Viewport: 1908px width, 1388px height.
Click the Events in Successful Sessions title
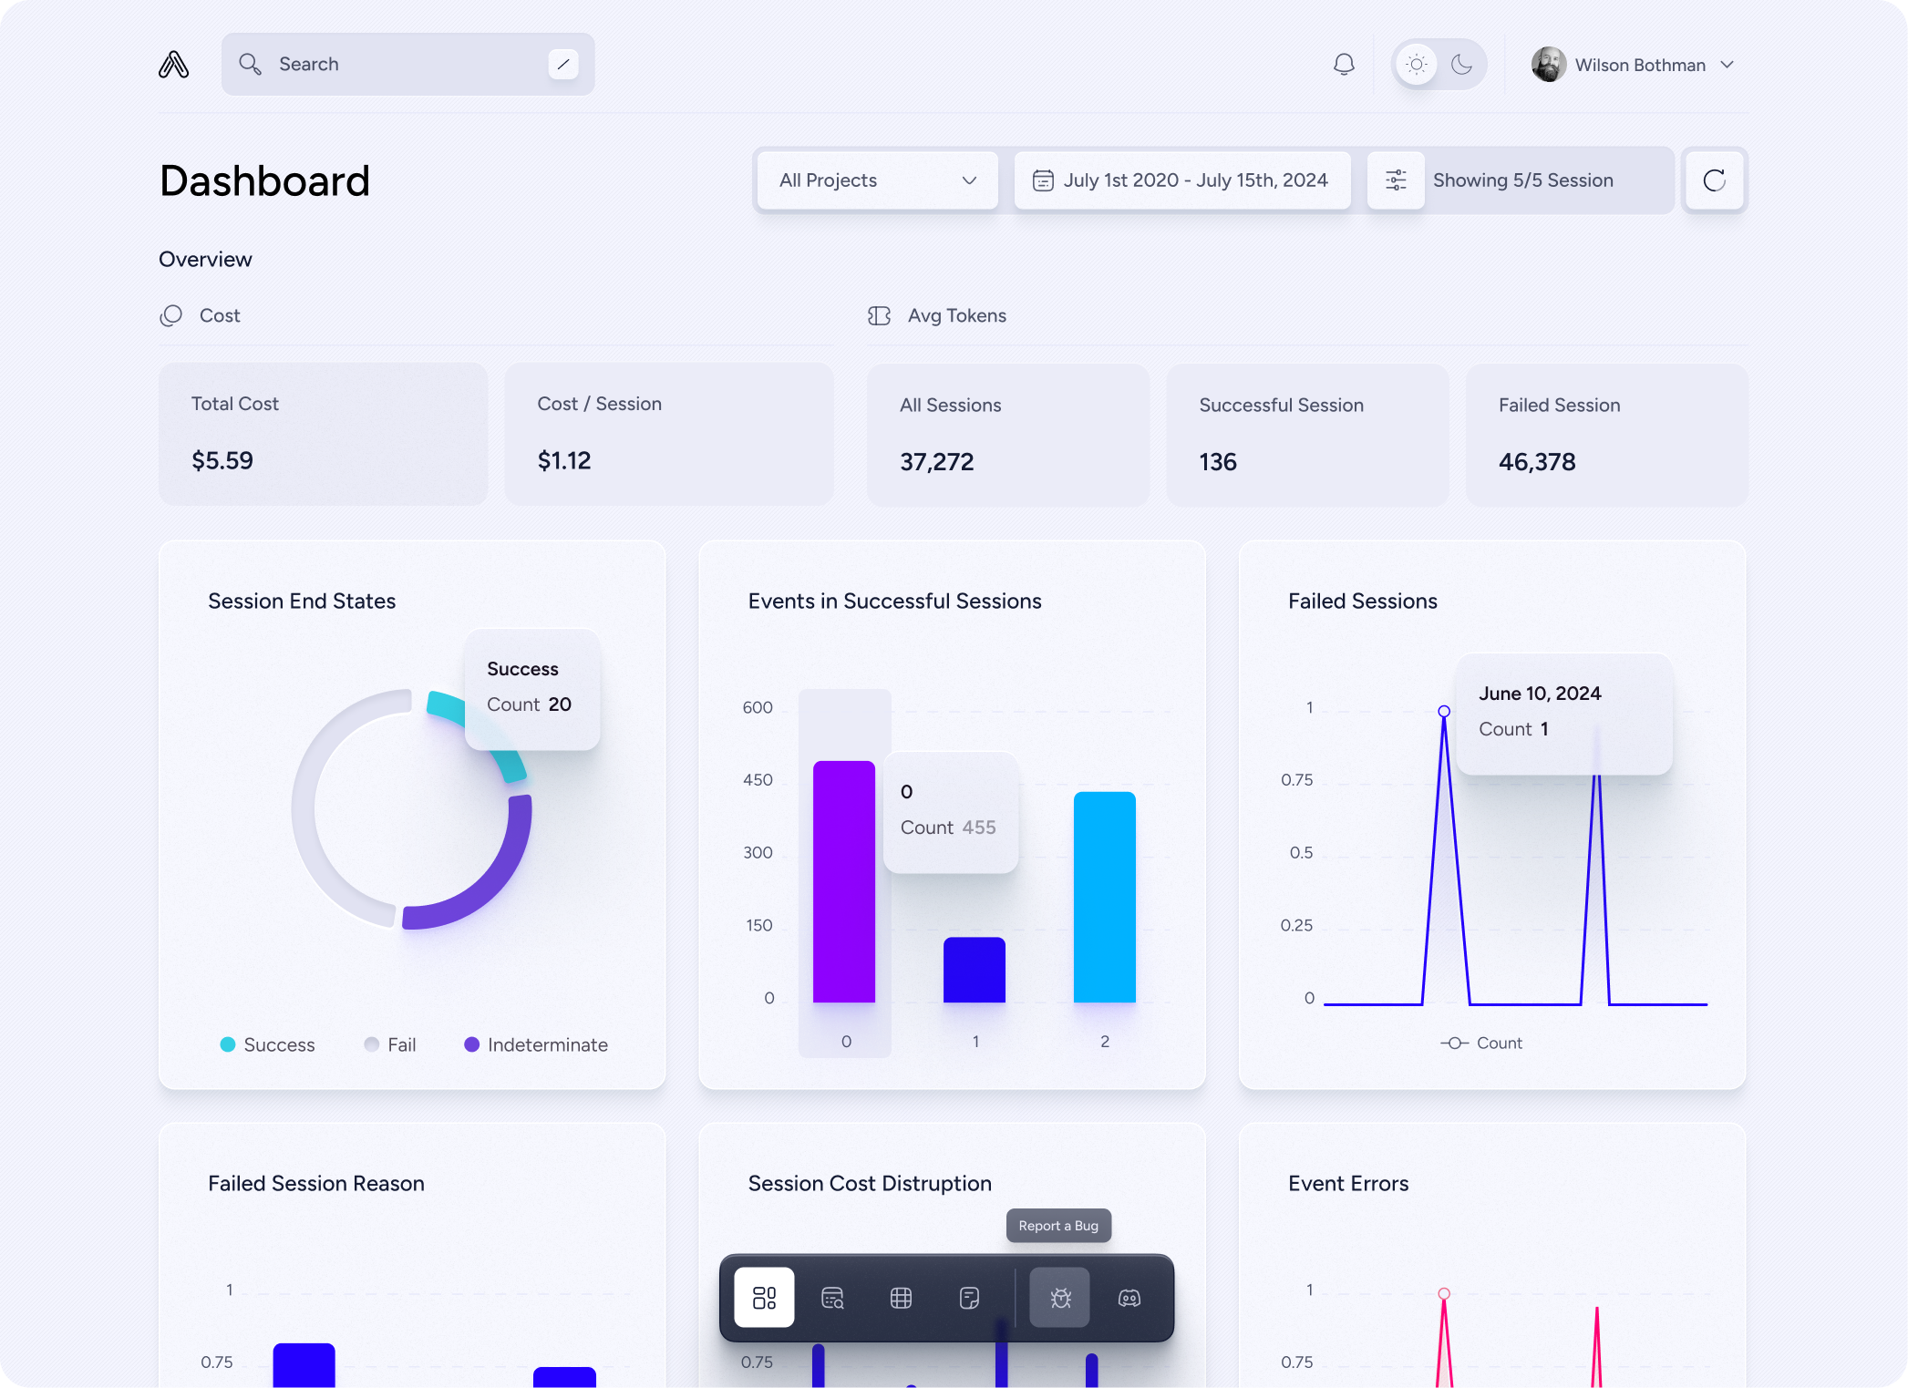click(894, 601)
